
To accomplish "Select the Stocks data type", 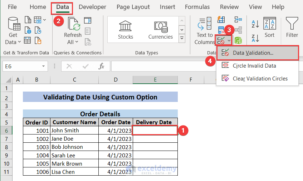I will (x=125, y=30).
